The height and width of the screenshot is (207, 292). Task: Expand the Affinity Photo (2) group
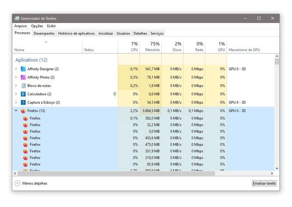pyautogui.click(x=16, y=77)
